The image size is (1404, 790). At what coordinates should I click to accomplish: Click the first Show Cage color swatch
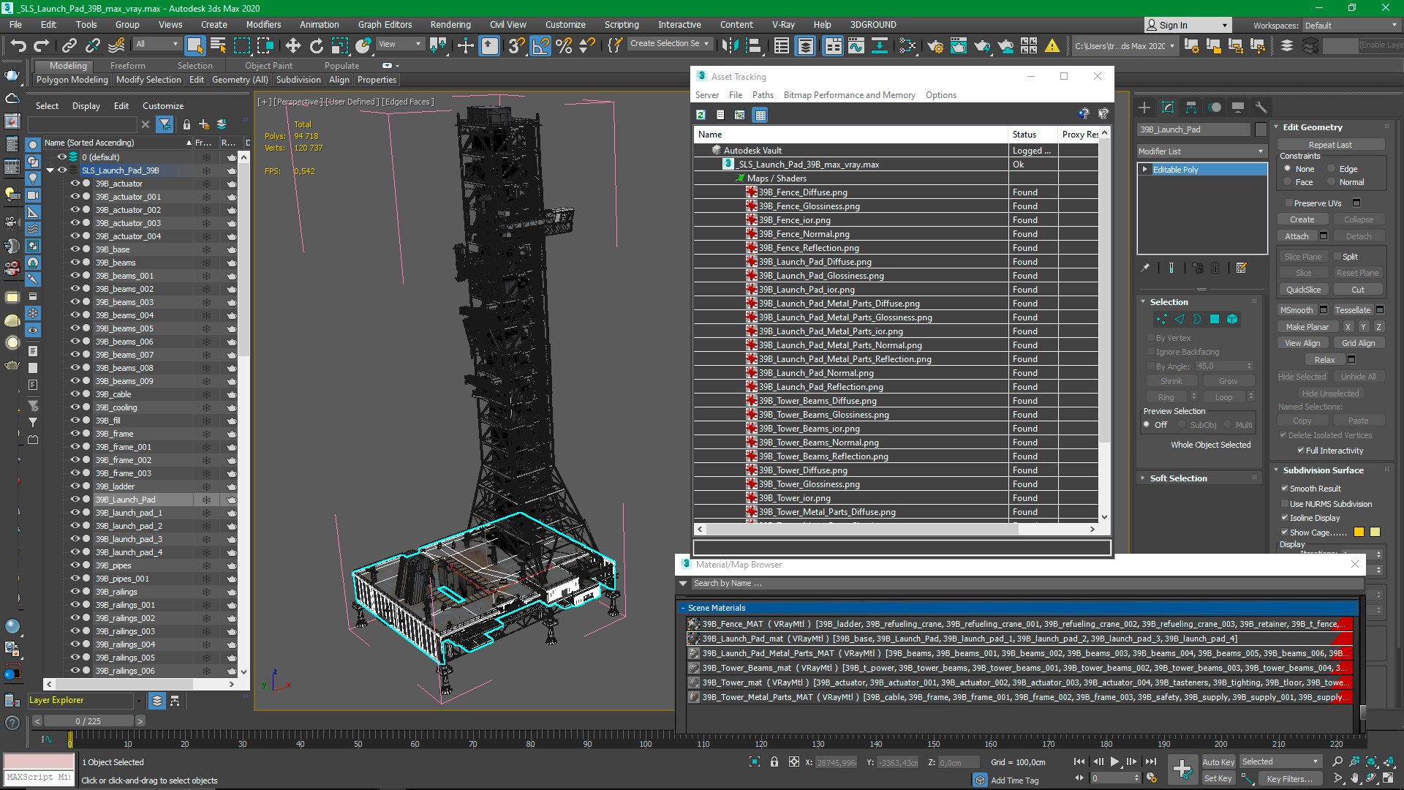[1359, 533]
